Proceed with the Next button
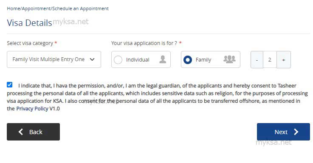The image size is (313, 163). [283, 132]
